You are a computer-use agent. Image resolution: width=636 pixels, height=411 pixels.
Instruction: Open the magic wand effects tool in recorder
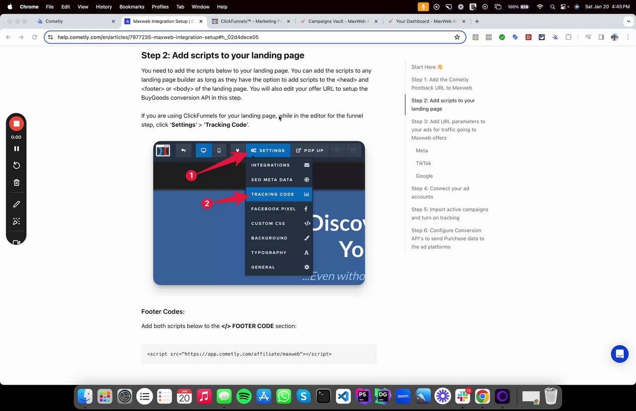(x=16, y=221)
